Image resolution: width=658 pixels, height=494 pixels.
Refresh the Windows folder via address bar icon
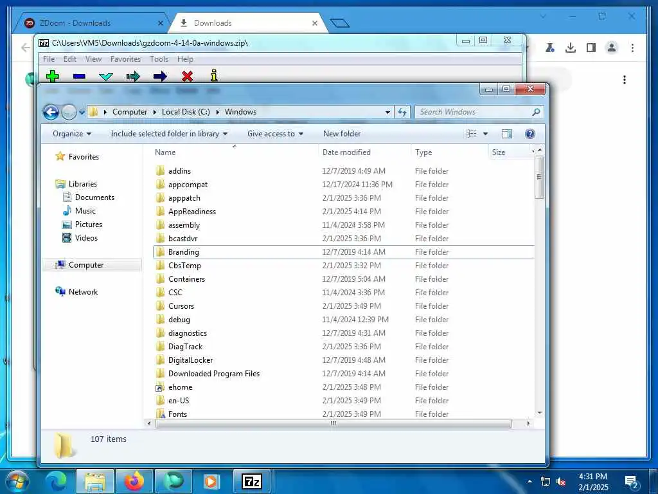point(402,112)
